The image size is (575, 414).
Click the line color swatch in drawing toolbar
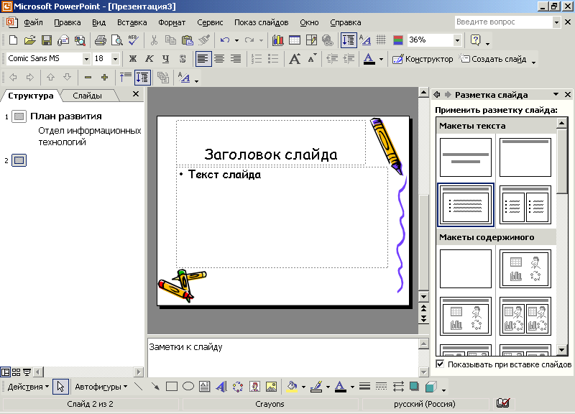pos(316,387)
